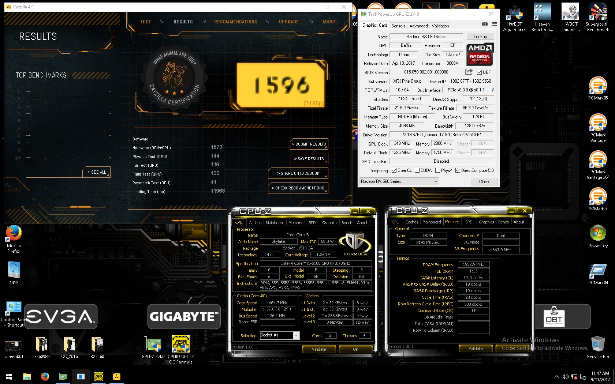Click Validate in left CPU-Z window
This screenshot has width=615, height=384.
[x=319, y=349]
